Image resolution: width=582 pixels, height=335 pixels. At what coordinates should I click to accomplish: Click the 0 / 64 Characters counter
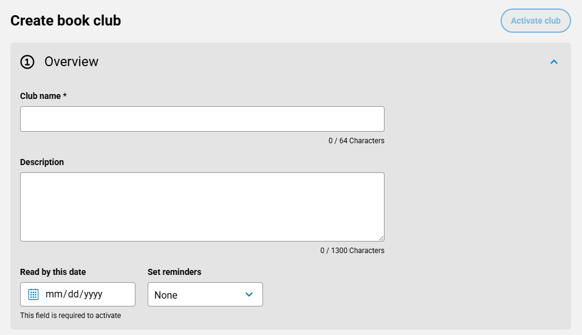(356, 141)
